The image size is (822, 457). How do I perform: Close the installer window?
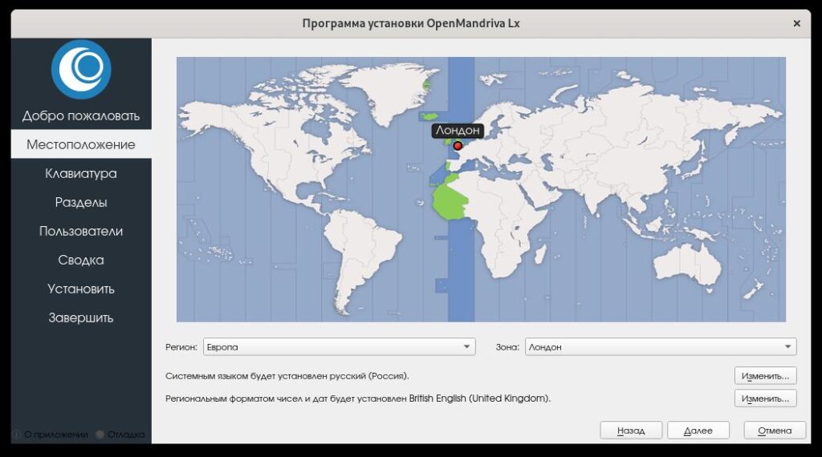pos(796,23)
